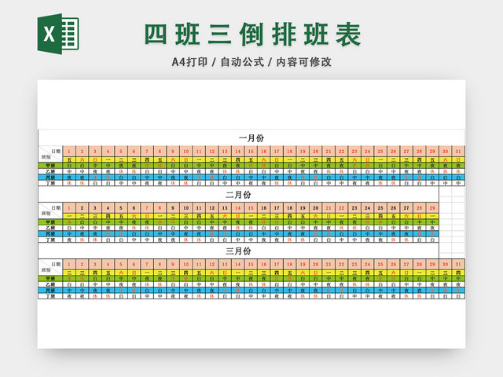503x377 pixels.
Task: Select the 一月份 month heading
Action: [251, 138]
